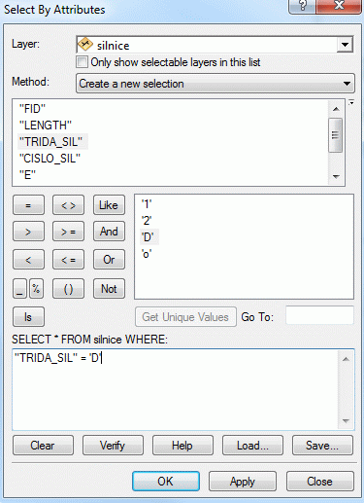Screen dimensions: 364x503
Task: Click the not-equal operator button
Action: point(68,205)
